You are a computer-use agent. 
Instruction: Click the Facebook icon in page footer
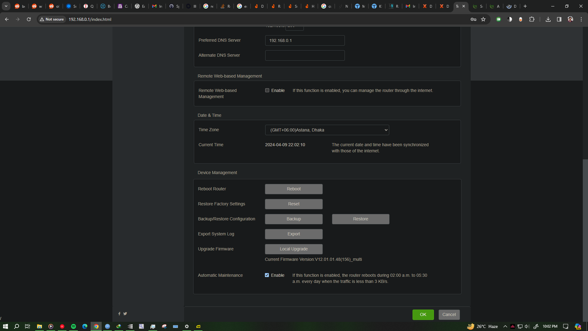click(119, 314)
